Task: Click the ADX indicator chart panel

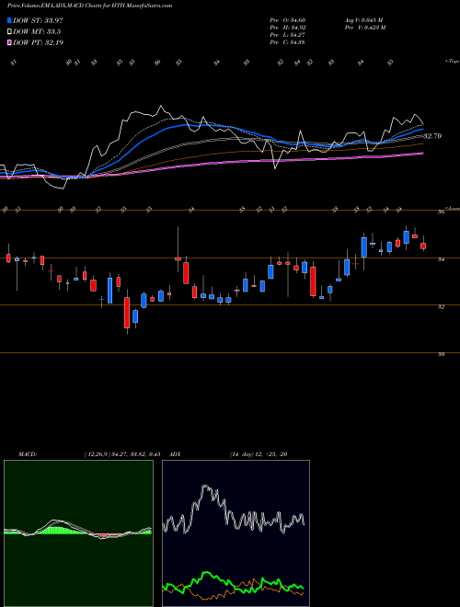Action: point(236,533)
